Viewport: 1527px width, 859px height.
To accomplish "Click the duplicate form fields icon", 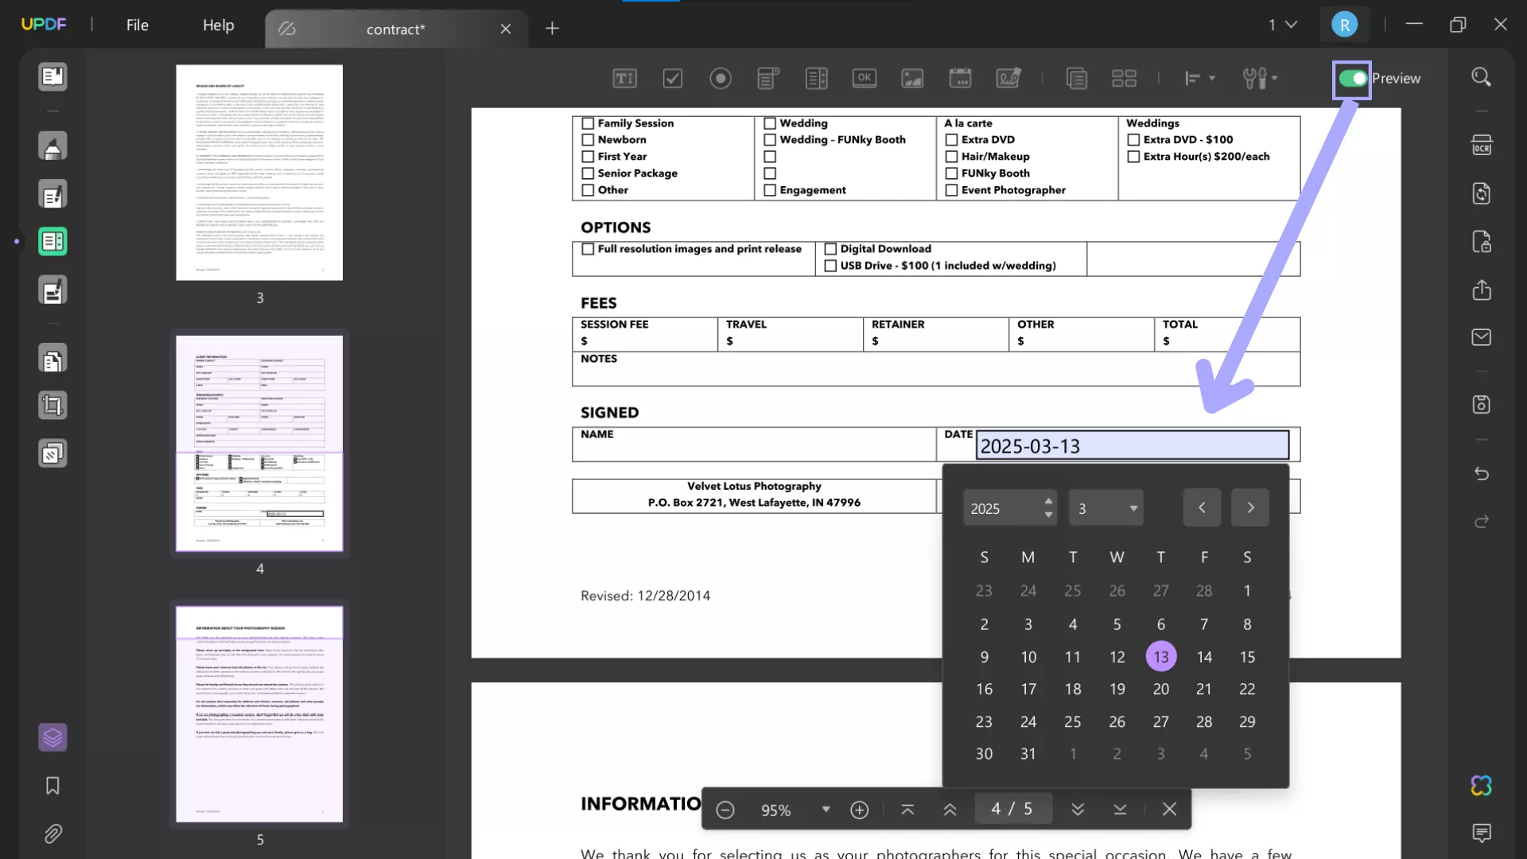I will [x=1076, y=78].
